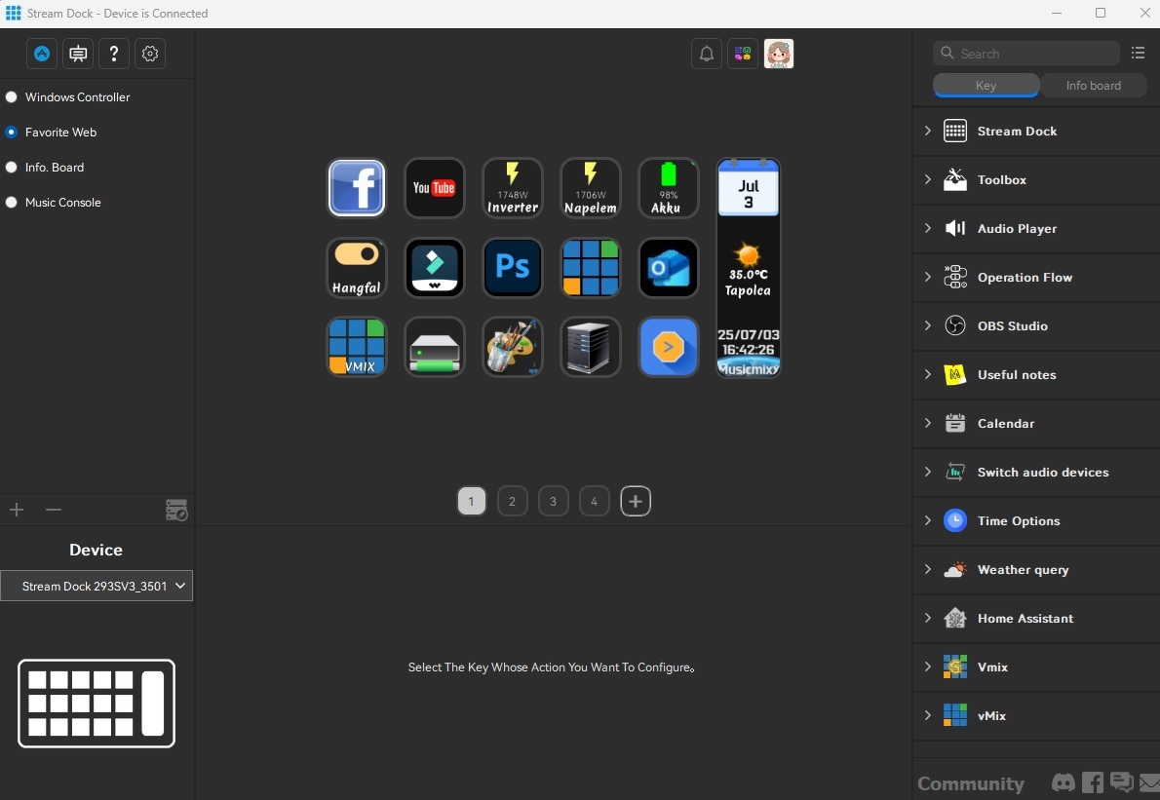Open the email community icon

[1149, 782]
